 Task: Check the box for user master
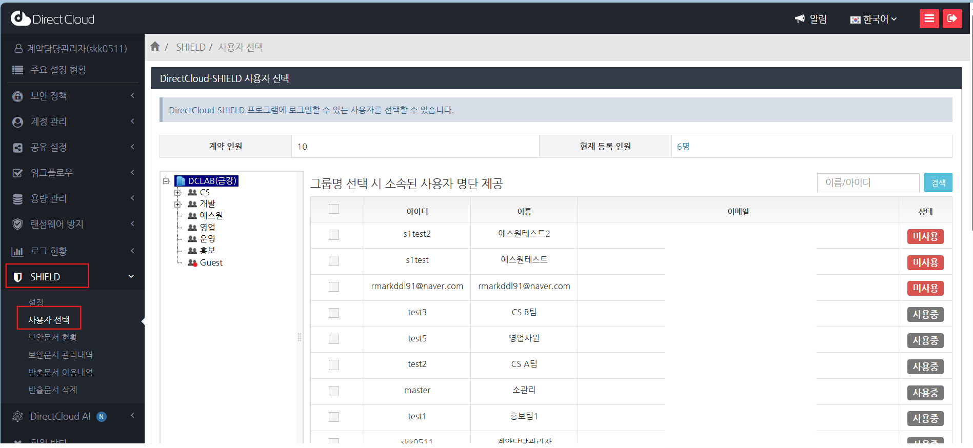[334, 391]
